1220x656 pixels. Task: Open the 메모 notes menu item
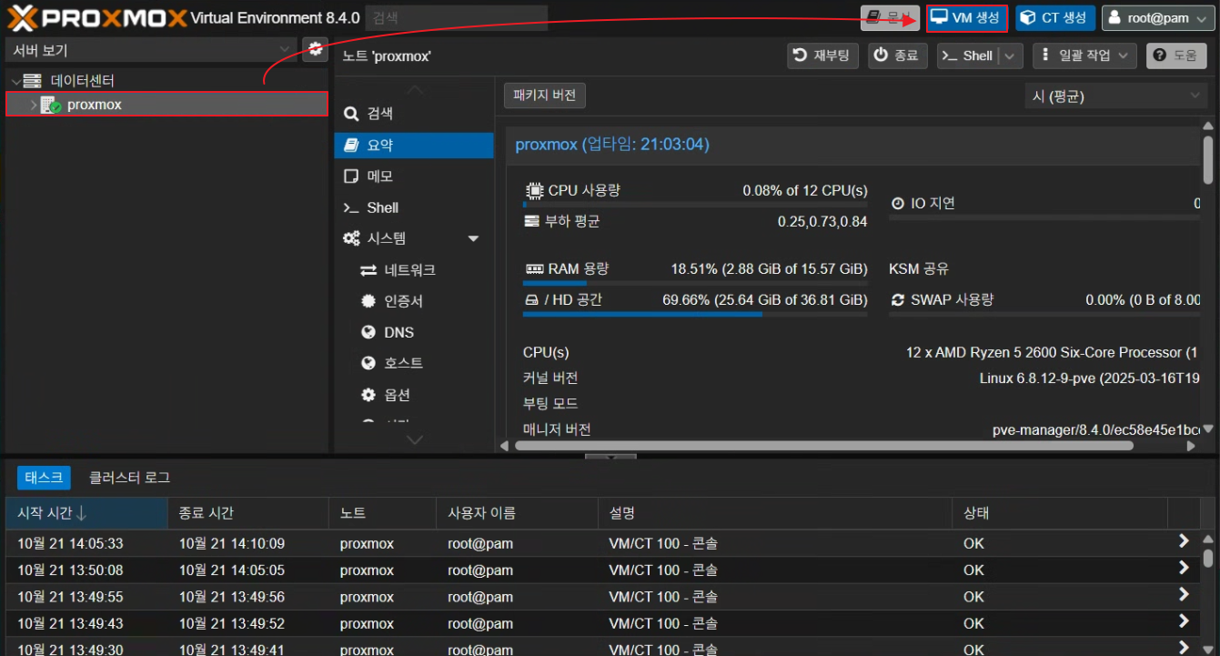(414, 177)
